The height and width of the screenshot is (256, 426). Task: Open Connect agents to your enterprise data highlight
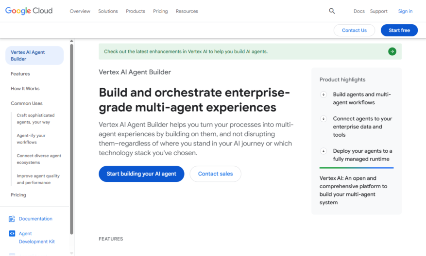[x=362, y=127]
